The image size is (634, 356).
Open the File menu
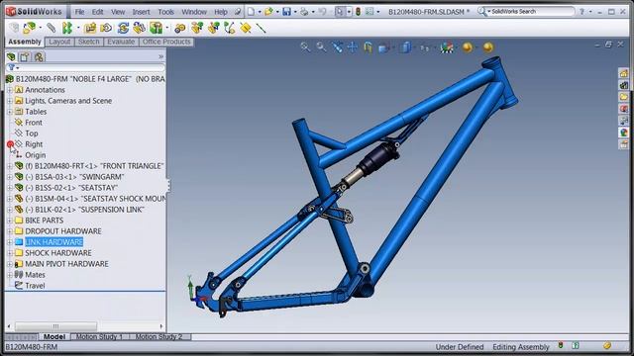[x=79, y=12]
